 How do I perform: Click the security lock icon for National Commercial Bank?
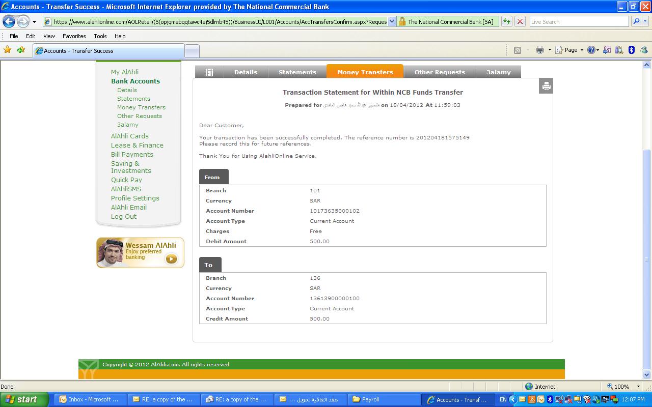coord(402,21)
